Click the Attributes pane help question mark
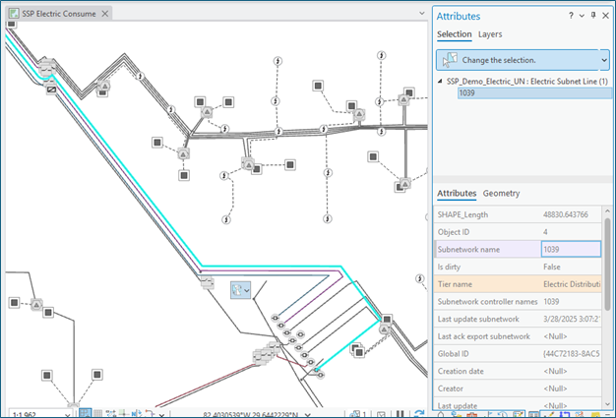 pos(572,16)
